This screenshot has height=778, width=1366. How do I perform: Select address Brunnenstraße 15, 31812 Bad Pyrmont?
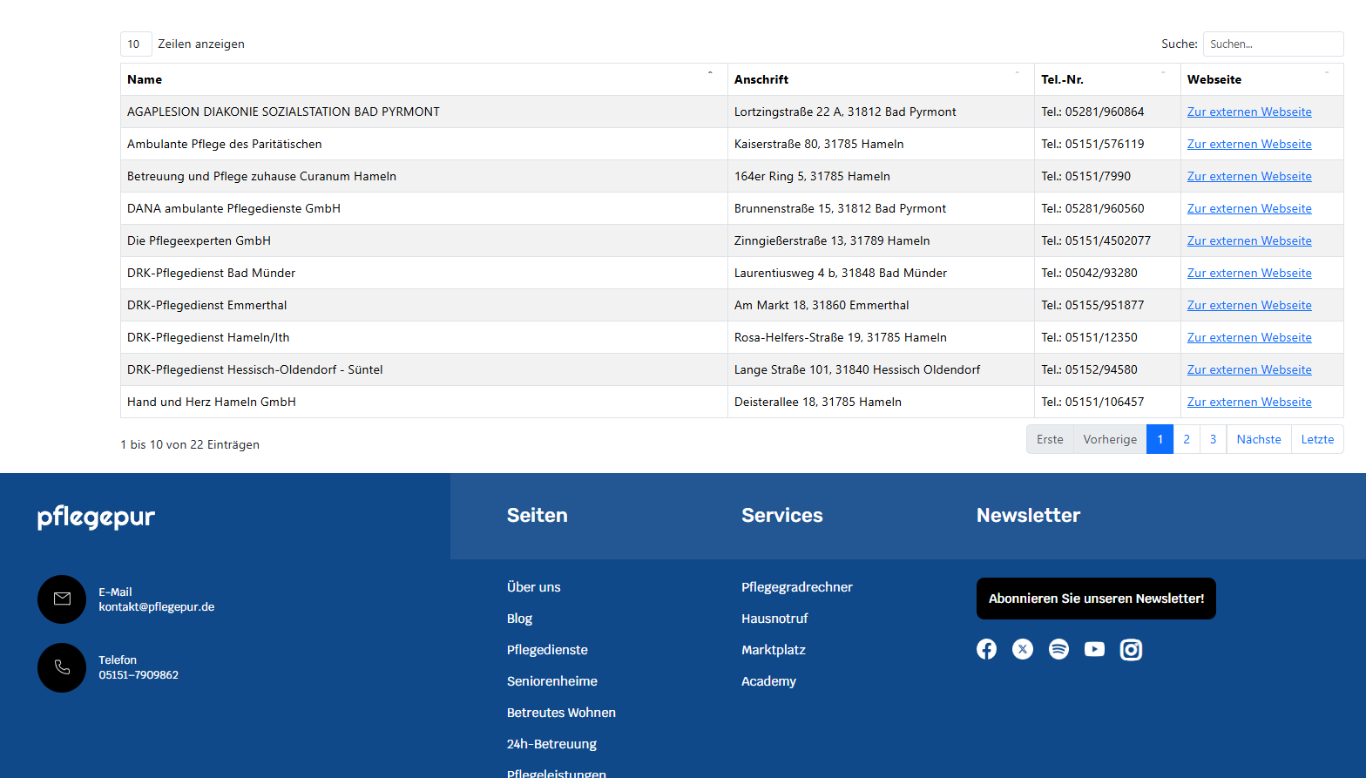pyautogui.click(x=881, y=208)
